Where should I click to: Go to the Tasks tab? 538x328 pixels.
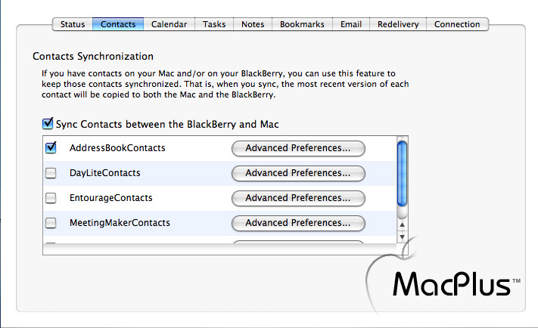pos(214,24)
